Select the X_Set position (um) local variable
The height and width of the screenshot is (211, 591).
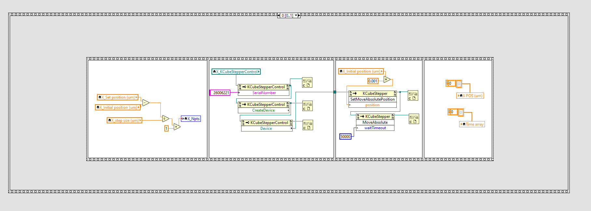point(118,97)
